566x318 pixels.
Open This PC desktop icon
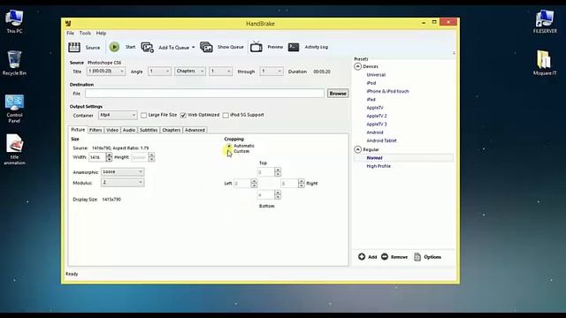(x=14, y=21)
